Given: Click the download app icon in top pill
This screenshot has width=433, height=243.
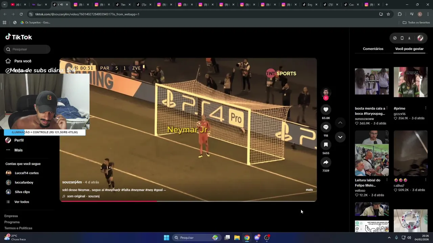Looking at the screenshot, I should point(409,38).
